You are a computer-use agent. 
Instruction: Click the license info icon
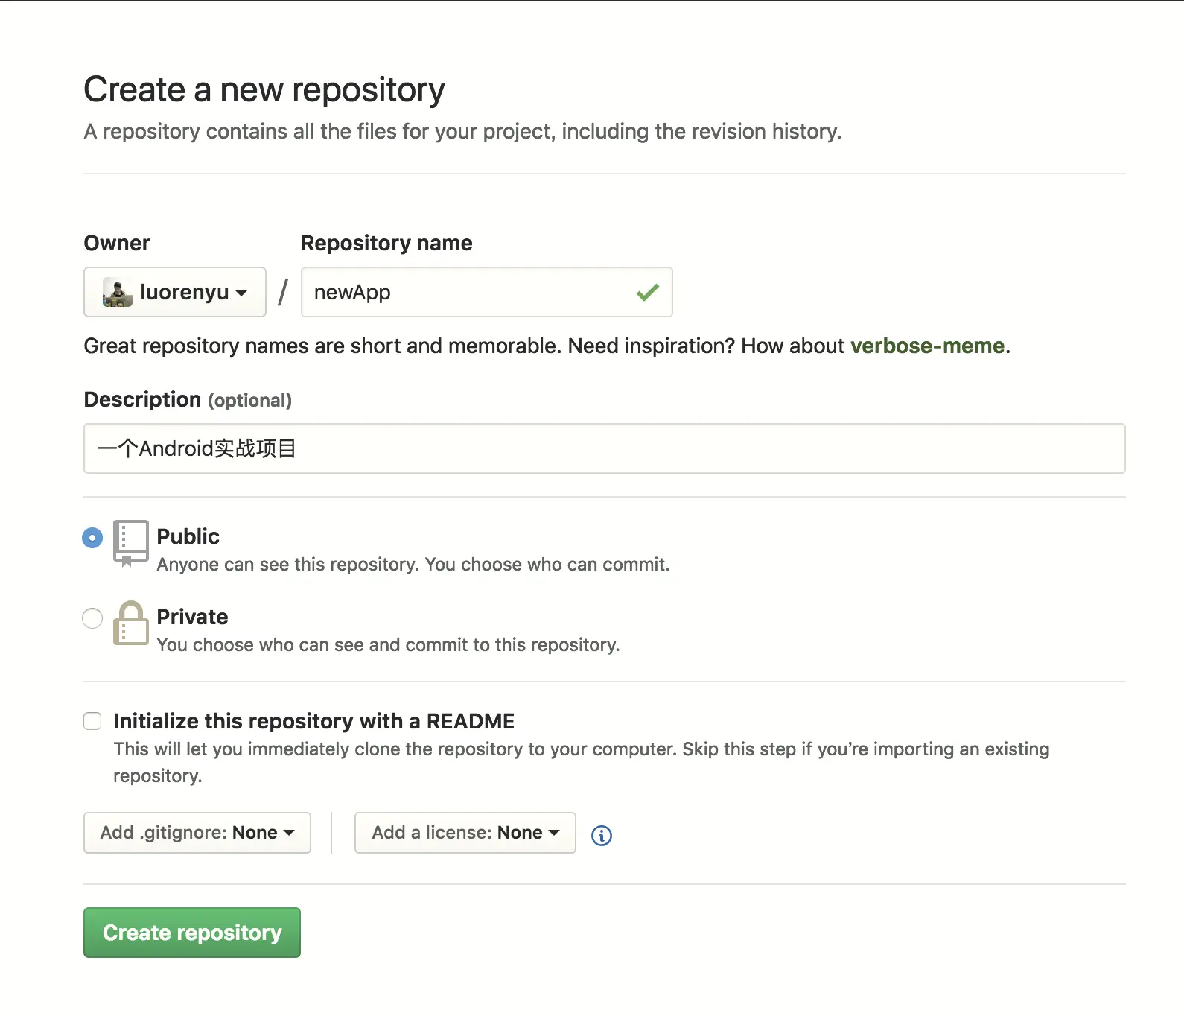pyautogui.click(x=602, y=836)
